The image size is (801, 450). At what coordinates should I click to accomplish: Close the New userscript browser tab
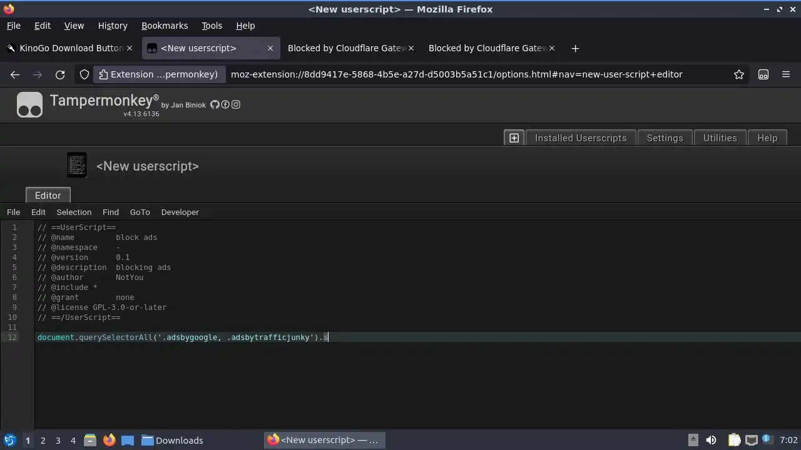(270, 48)
